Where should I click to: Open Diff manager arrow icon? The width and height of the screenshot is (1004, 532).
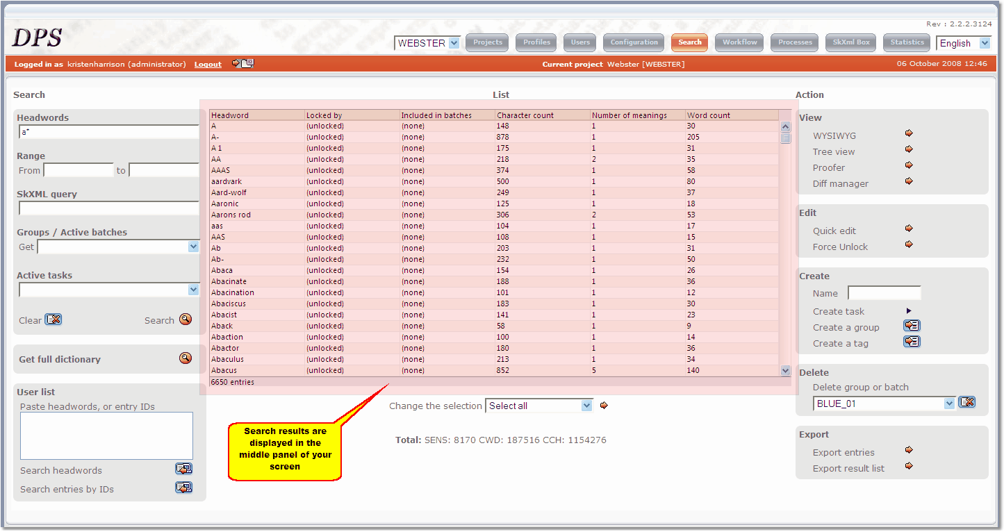click(x=909, y=181)
